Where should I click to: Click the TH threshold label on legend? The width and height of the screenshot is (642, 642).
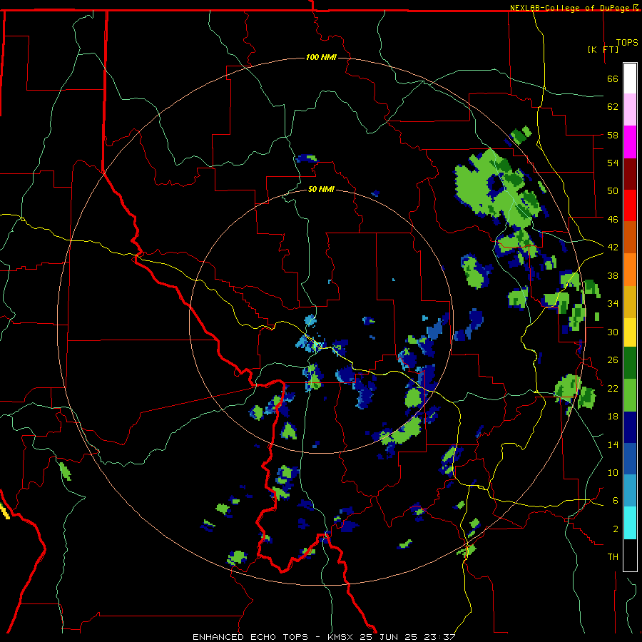pyautogui.click(x=613, y=556)
